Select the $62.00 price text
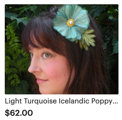Image resolution: width=122 pixels, height=120 pixels. (19, 113)
